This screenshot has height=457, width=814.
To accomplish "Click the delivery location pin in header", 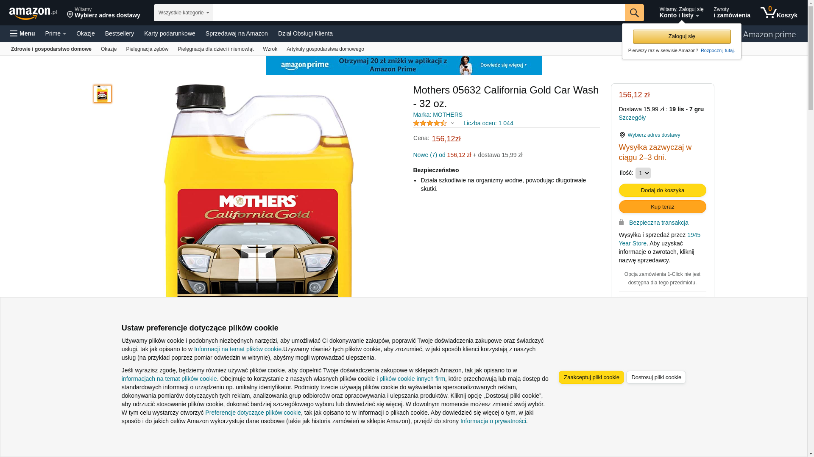I will [70, 15].
